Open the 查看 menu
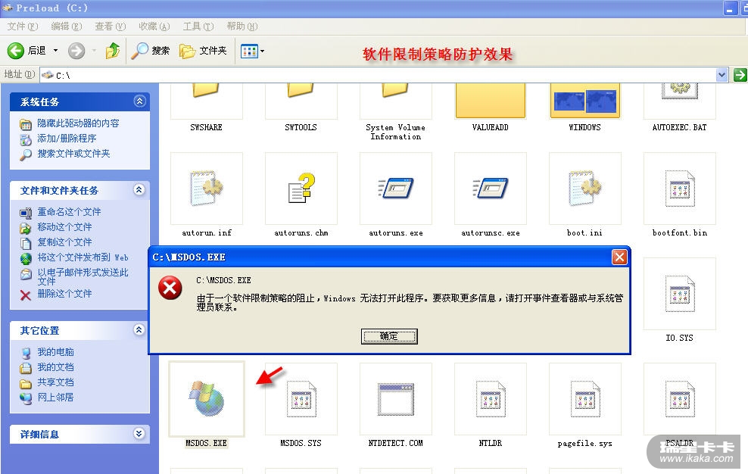 tap(111, 27)
